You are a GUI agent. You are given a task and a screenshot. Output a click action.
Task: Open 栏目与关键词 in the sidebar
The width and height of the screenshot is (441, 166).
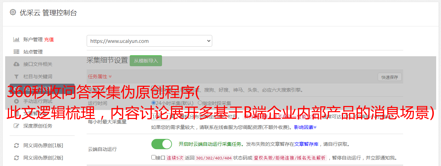coord(38,76)
